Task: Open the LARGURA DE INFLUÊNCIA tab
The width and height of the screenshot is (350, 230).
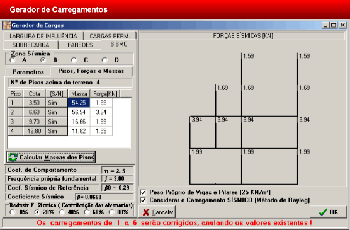Action: pyautogui.click(x=43, y=36)
